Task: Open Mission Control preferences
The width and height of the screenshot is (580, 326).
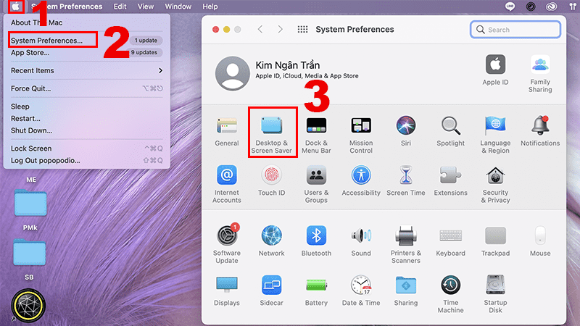Action: pos(361,135)
